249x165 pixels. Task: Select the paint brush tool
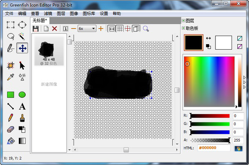(x=22, y=118)
